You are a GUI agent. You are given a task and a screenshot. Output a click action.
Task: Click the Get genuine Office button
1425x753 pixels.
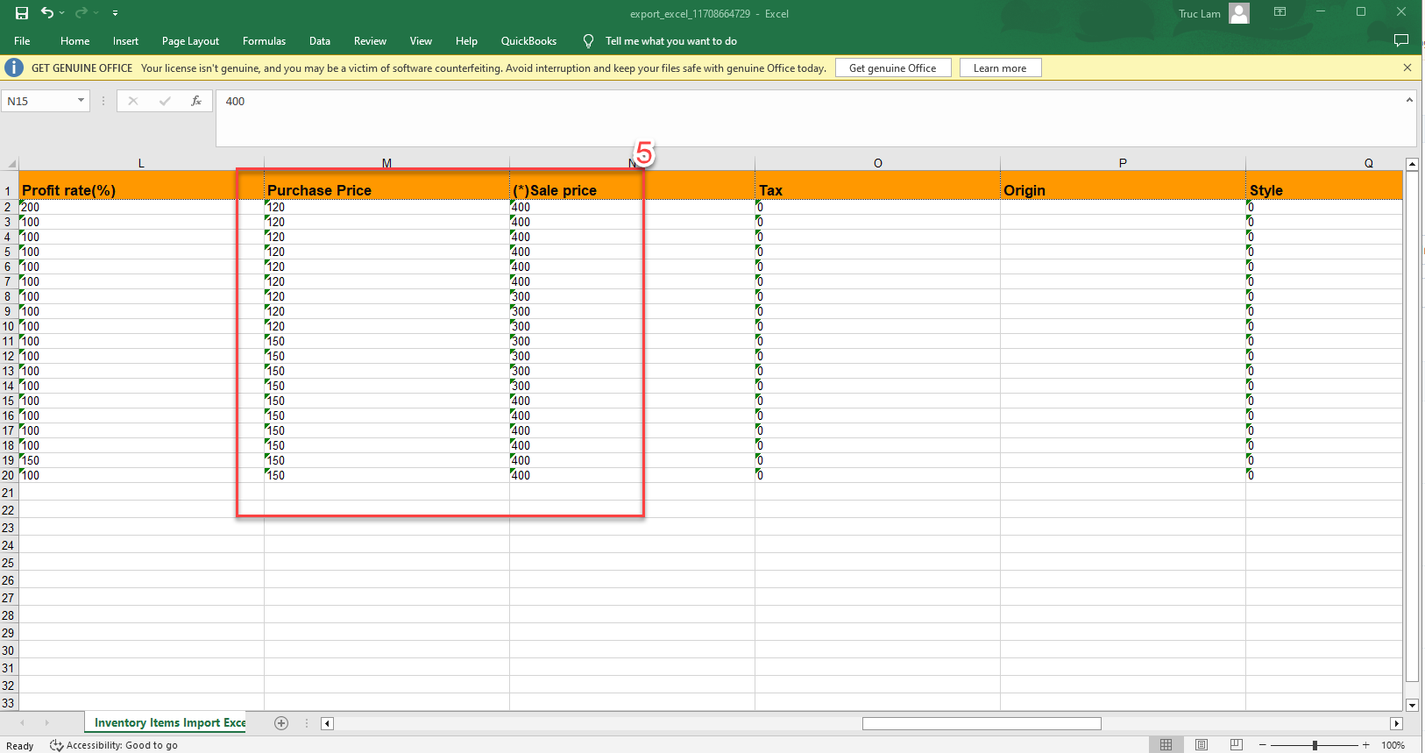[892, 68]
